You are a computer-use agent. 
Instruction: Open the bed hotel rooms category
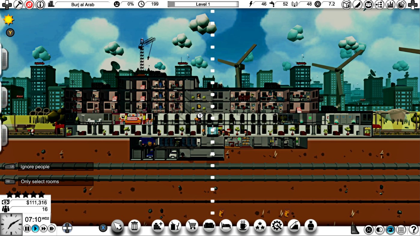click(x=226, y=226)
